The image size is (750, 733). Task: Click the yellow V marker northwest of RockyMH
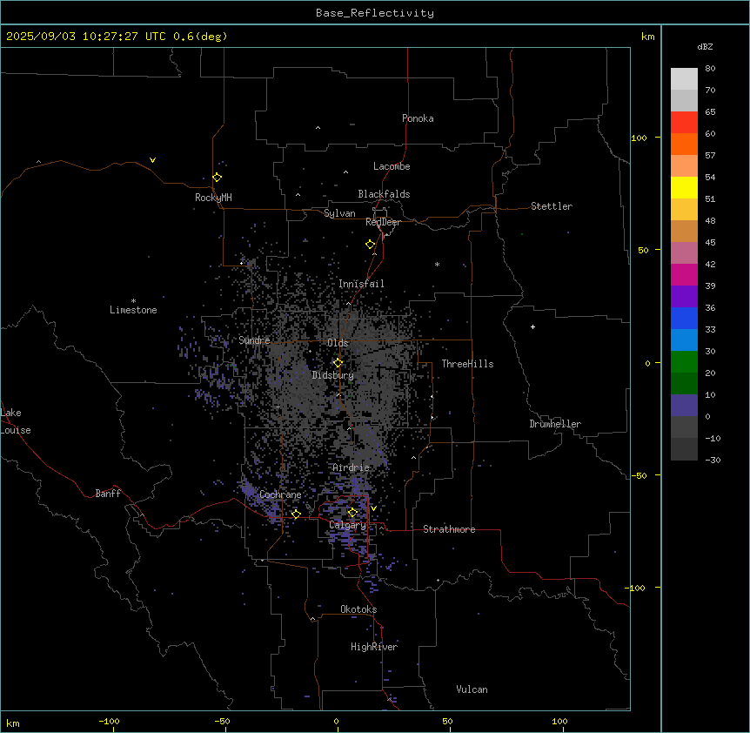point(152,160)
